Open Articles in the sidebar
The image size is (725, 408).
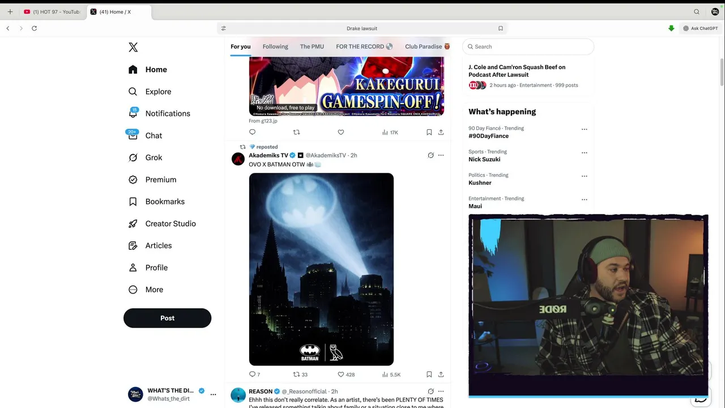pyautogui.click(x=150, y=246)
